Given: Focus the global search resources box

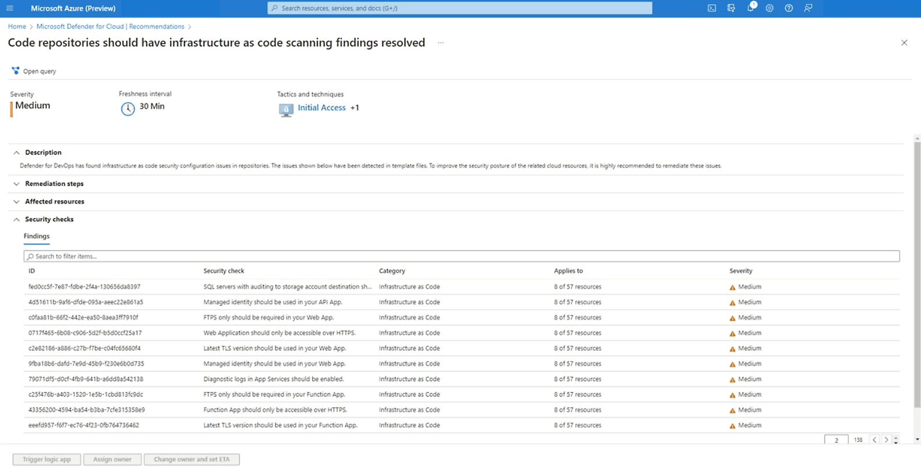Looking at the screenshot, I should point(460,8).
